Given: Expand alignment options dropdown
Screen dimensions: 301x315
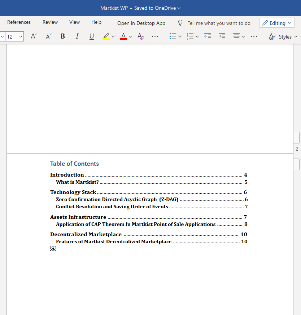Looking at the screenshot, I should pyautogui.click(x=244, y=36).
